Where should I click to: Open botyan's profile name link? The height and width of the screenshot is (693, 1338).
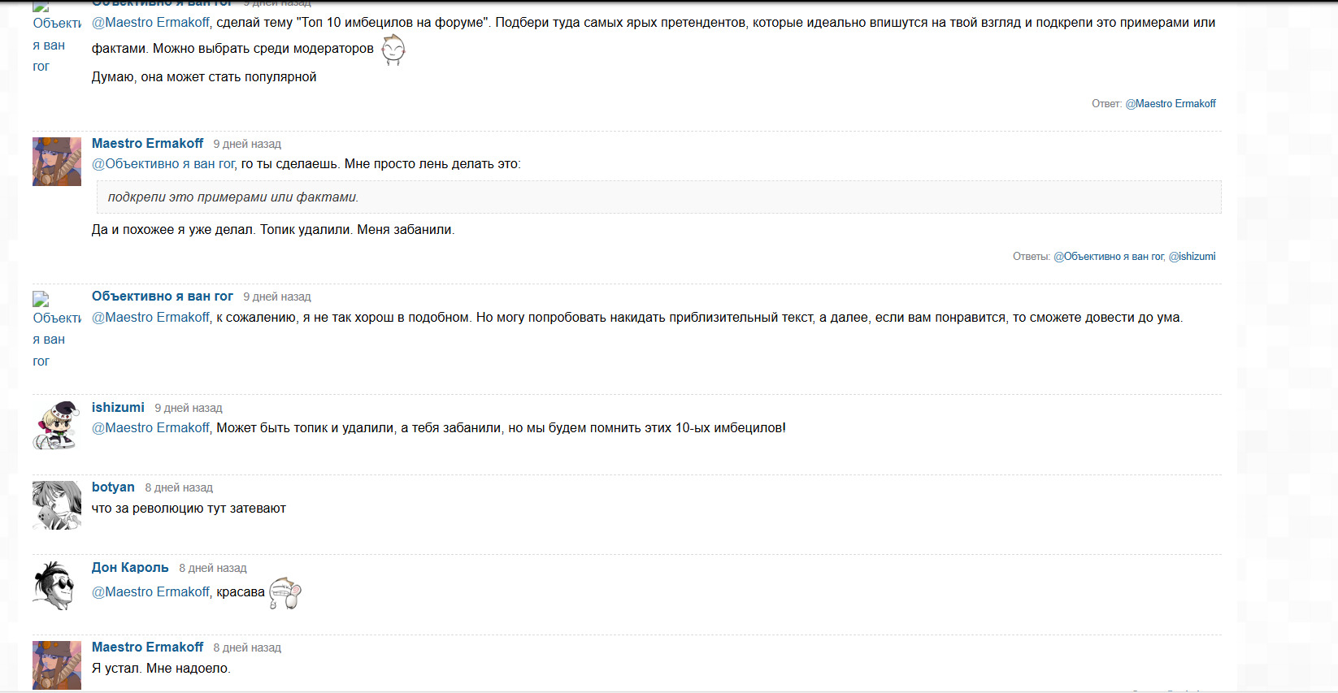(113, 487)
